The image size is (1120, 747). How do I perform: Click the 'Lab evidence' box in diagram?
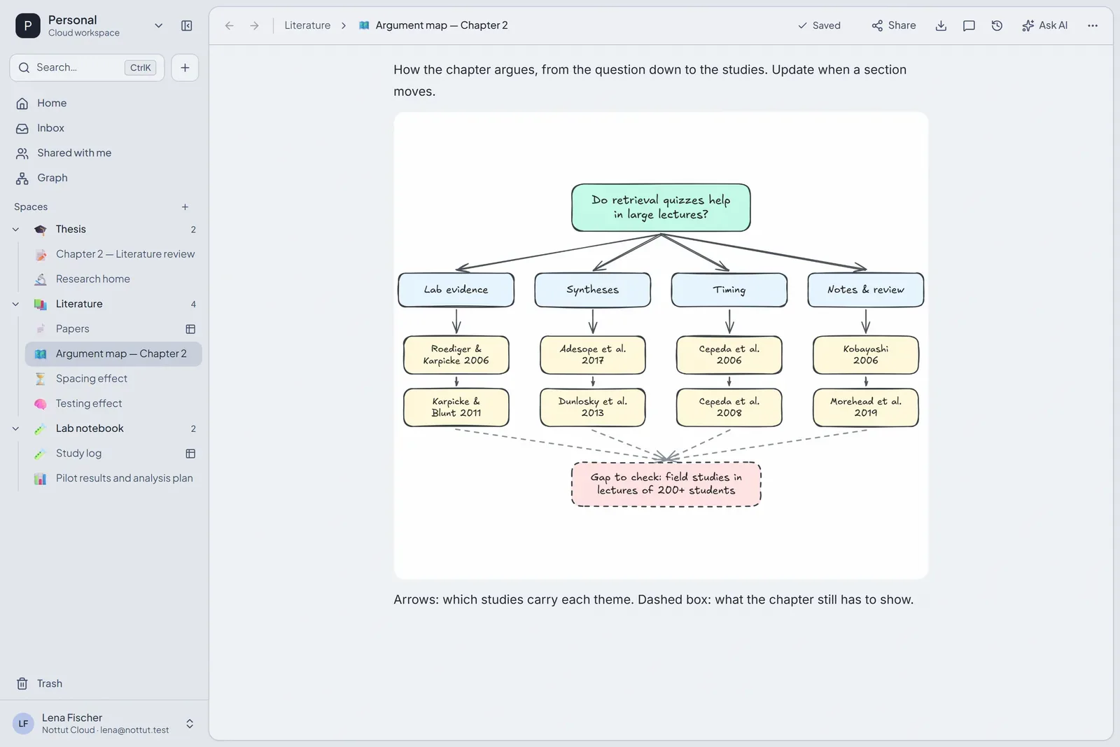[x=456, y=290]
